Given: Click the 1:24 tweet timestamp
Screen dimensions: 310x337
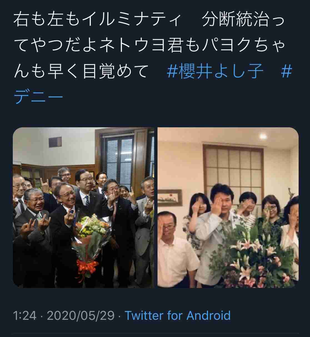Looking at the screenshot, I should 25,315.
